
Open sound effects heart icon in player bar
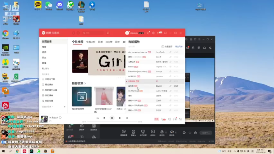point(163,119)
